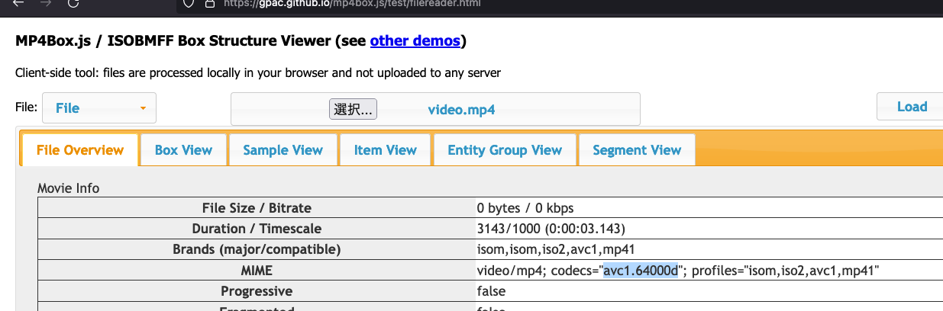Image resolution: width=943 pixels, height=311 pixels.
Task: Click the video.mp4 file name label
Action: click(461, 109)
